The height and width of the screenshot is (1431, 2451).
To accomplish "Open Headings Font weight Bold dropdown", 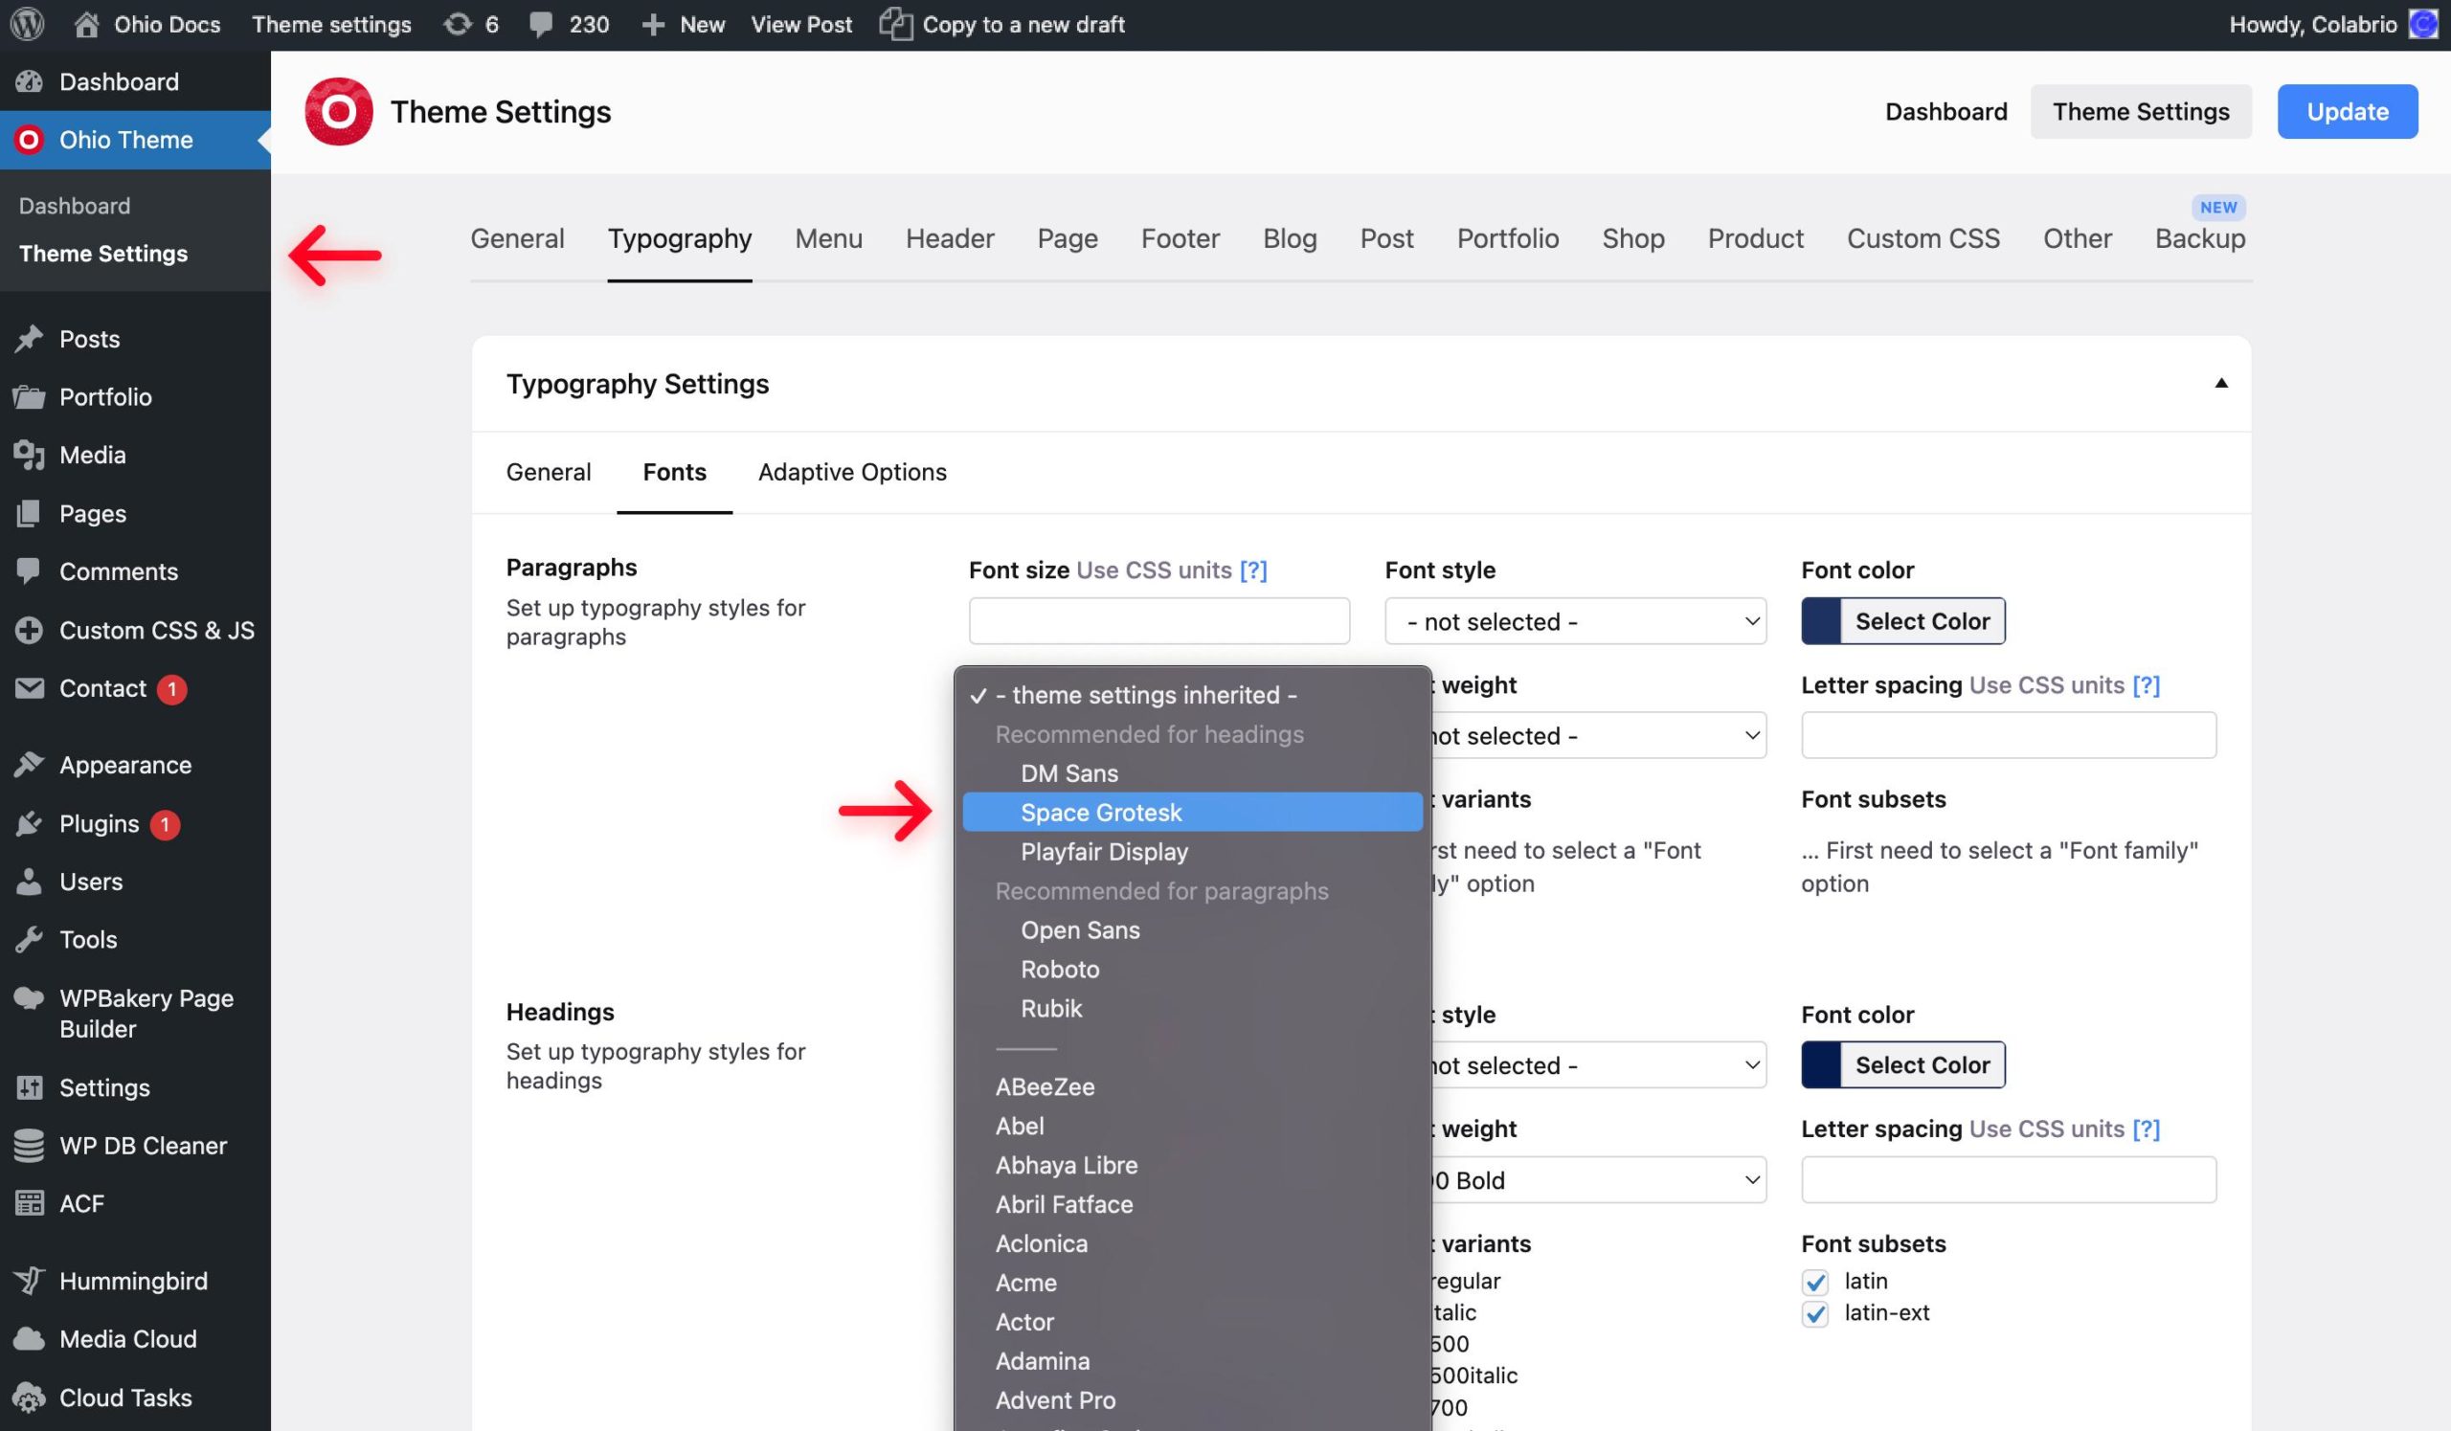I will pos(1599,1180).
